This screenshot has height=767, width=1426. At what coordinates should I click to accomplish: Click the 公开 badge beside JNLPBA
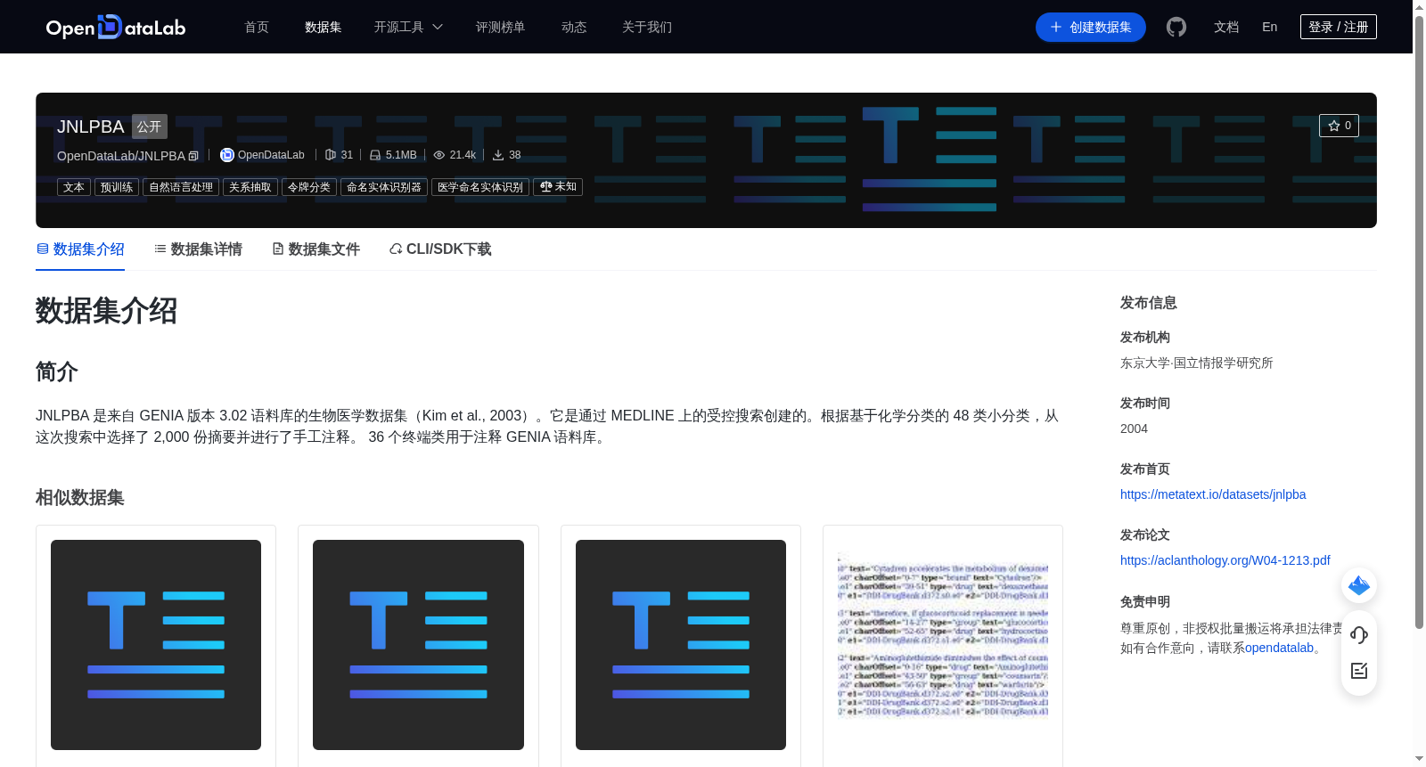point(150,126)
